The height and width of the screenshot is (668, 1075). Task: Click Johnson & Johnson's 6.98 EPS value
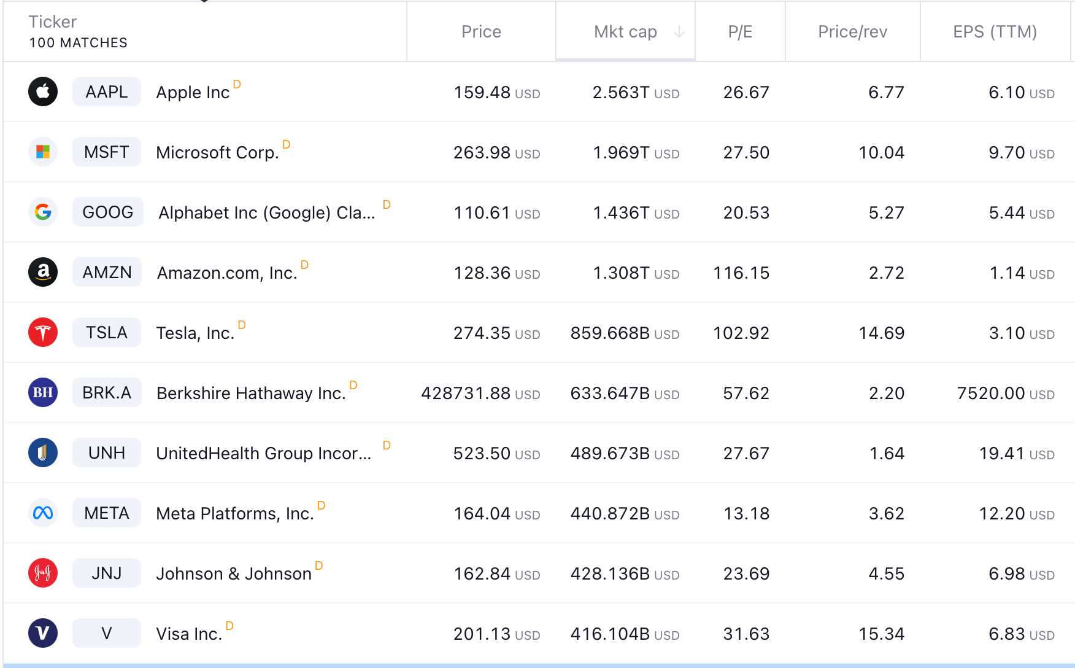coord(1022,574)
